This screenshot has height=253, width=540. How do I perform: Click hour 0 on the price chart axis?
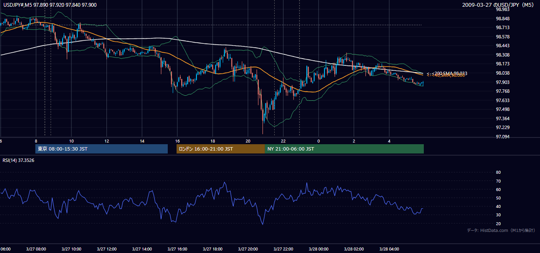pos(319,141)
